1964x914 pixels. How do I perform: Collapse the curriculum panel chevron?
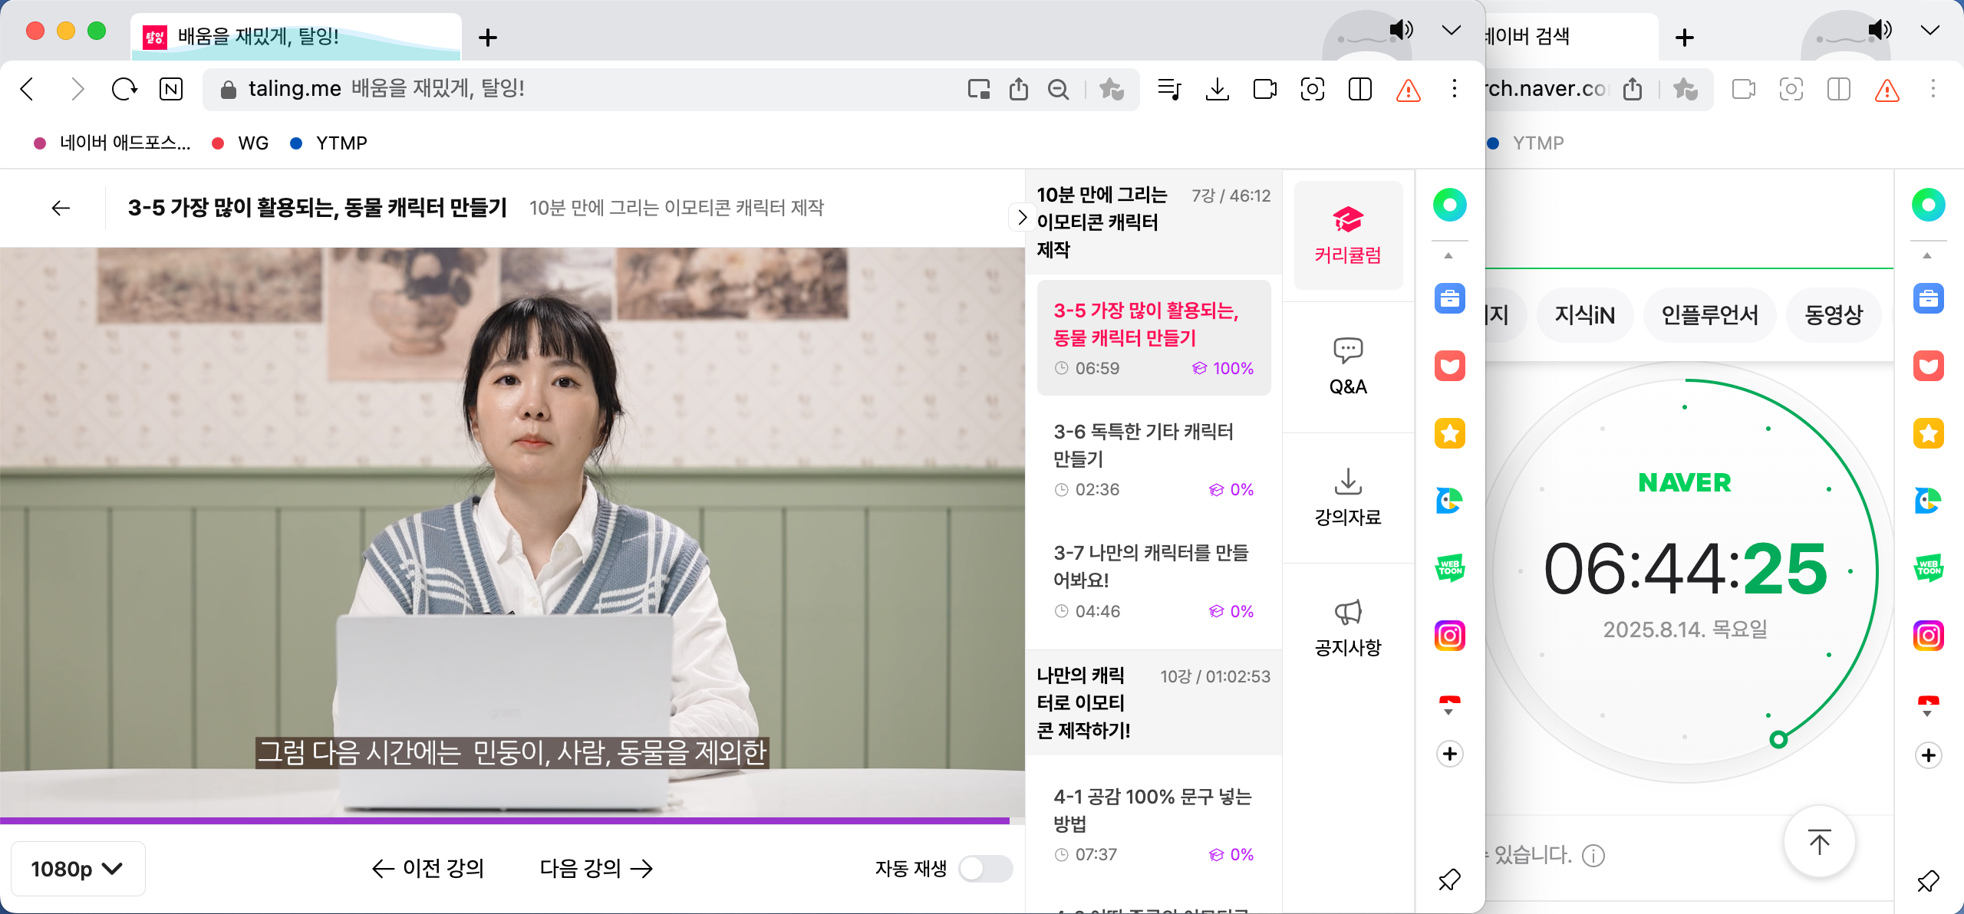point(1021,218)
